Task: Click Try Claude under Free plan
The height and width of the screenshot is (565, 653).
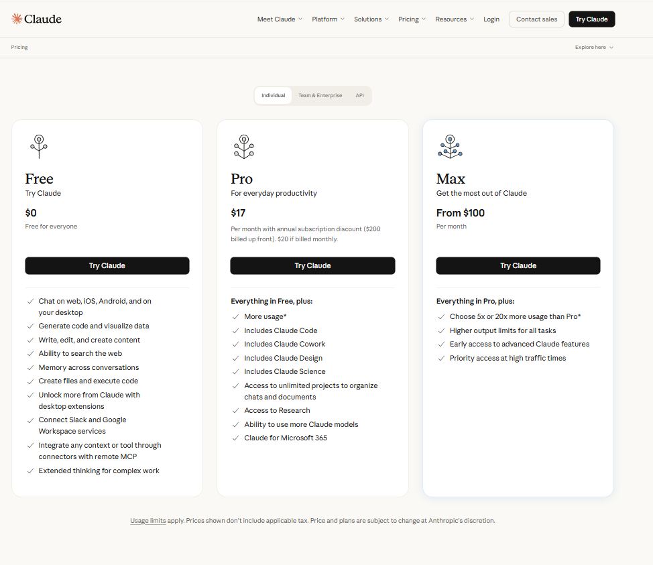Action: pyautogui.click(x=107, y=265)
